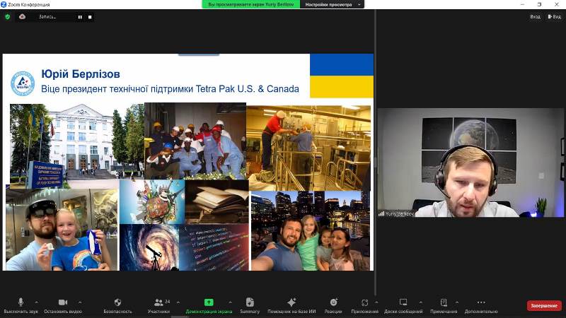566x318 pixels.
Task: Open the Вид (View) layout button
Action: click(554, 16)
